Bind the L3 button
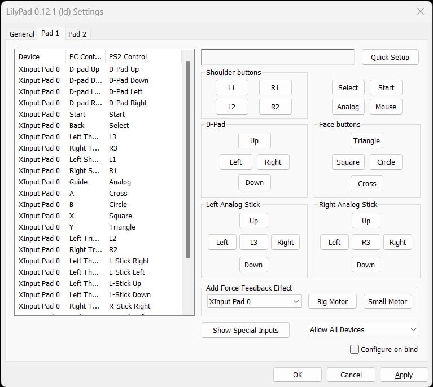Screen dimensions: 433x387 pos(253,243)
